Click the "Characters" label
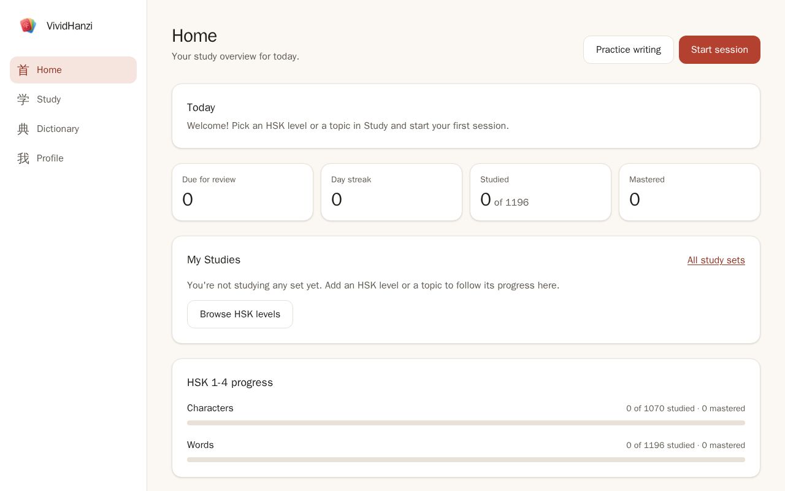Image resolution: width=785 pixels, height=491 pixels. coord(210,408)
